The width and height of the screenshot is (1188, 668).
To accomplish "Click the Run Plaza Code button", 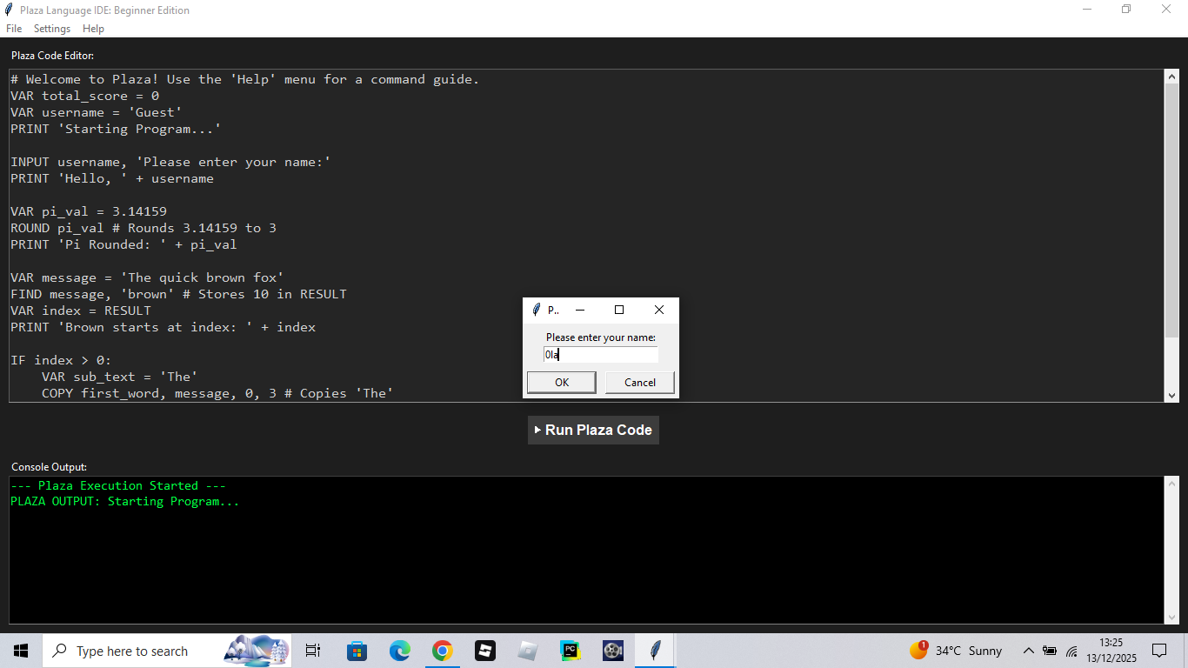I will 593,430.
